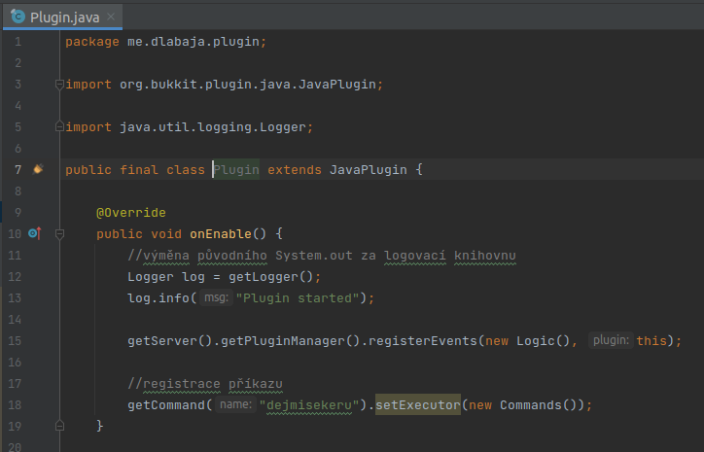
Task: Click JavaPlugin after extends on line 7
Action: click(x=369, y=170)
